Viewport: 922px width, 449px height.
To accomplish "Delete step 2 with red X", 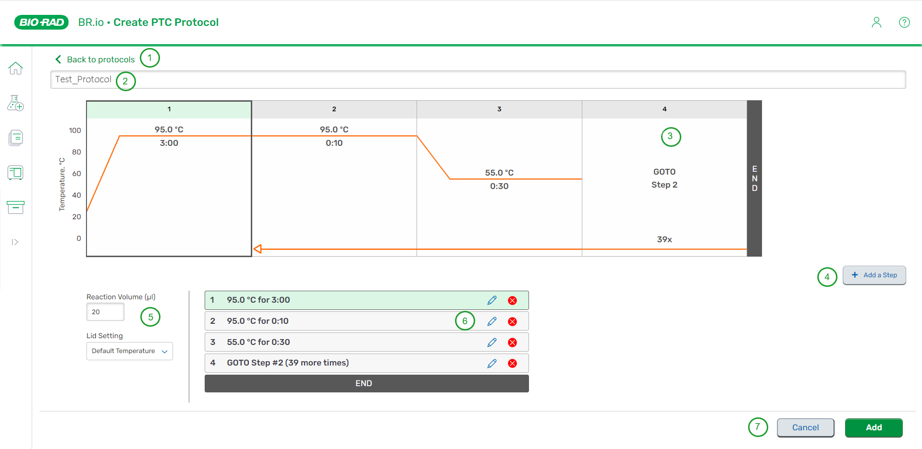I will (x=512, y=321).
